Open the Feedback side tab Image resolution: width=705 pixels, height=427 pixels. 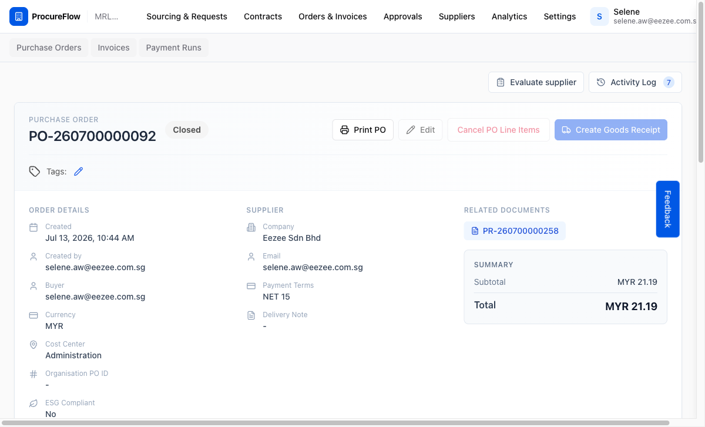[667, 209]
